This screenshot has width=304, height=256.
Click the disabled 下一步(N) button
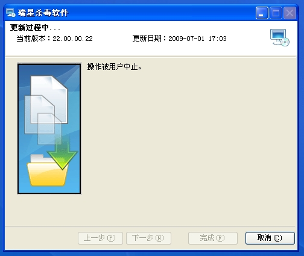[x=148, y=238]
